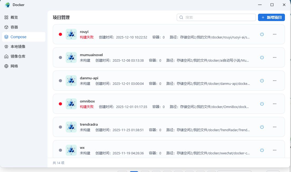Click the rouyi project thumbnail icon

point(71,34)
